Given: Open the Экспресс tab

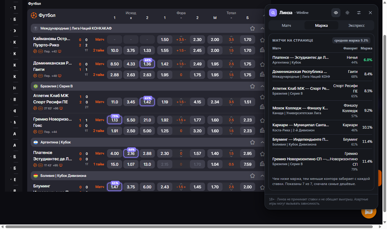Looking at the screenshot, I should point(356,25).
